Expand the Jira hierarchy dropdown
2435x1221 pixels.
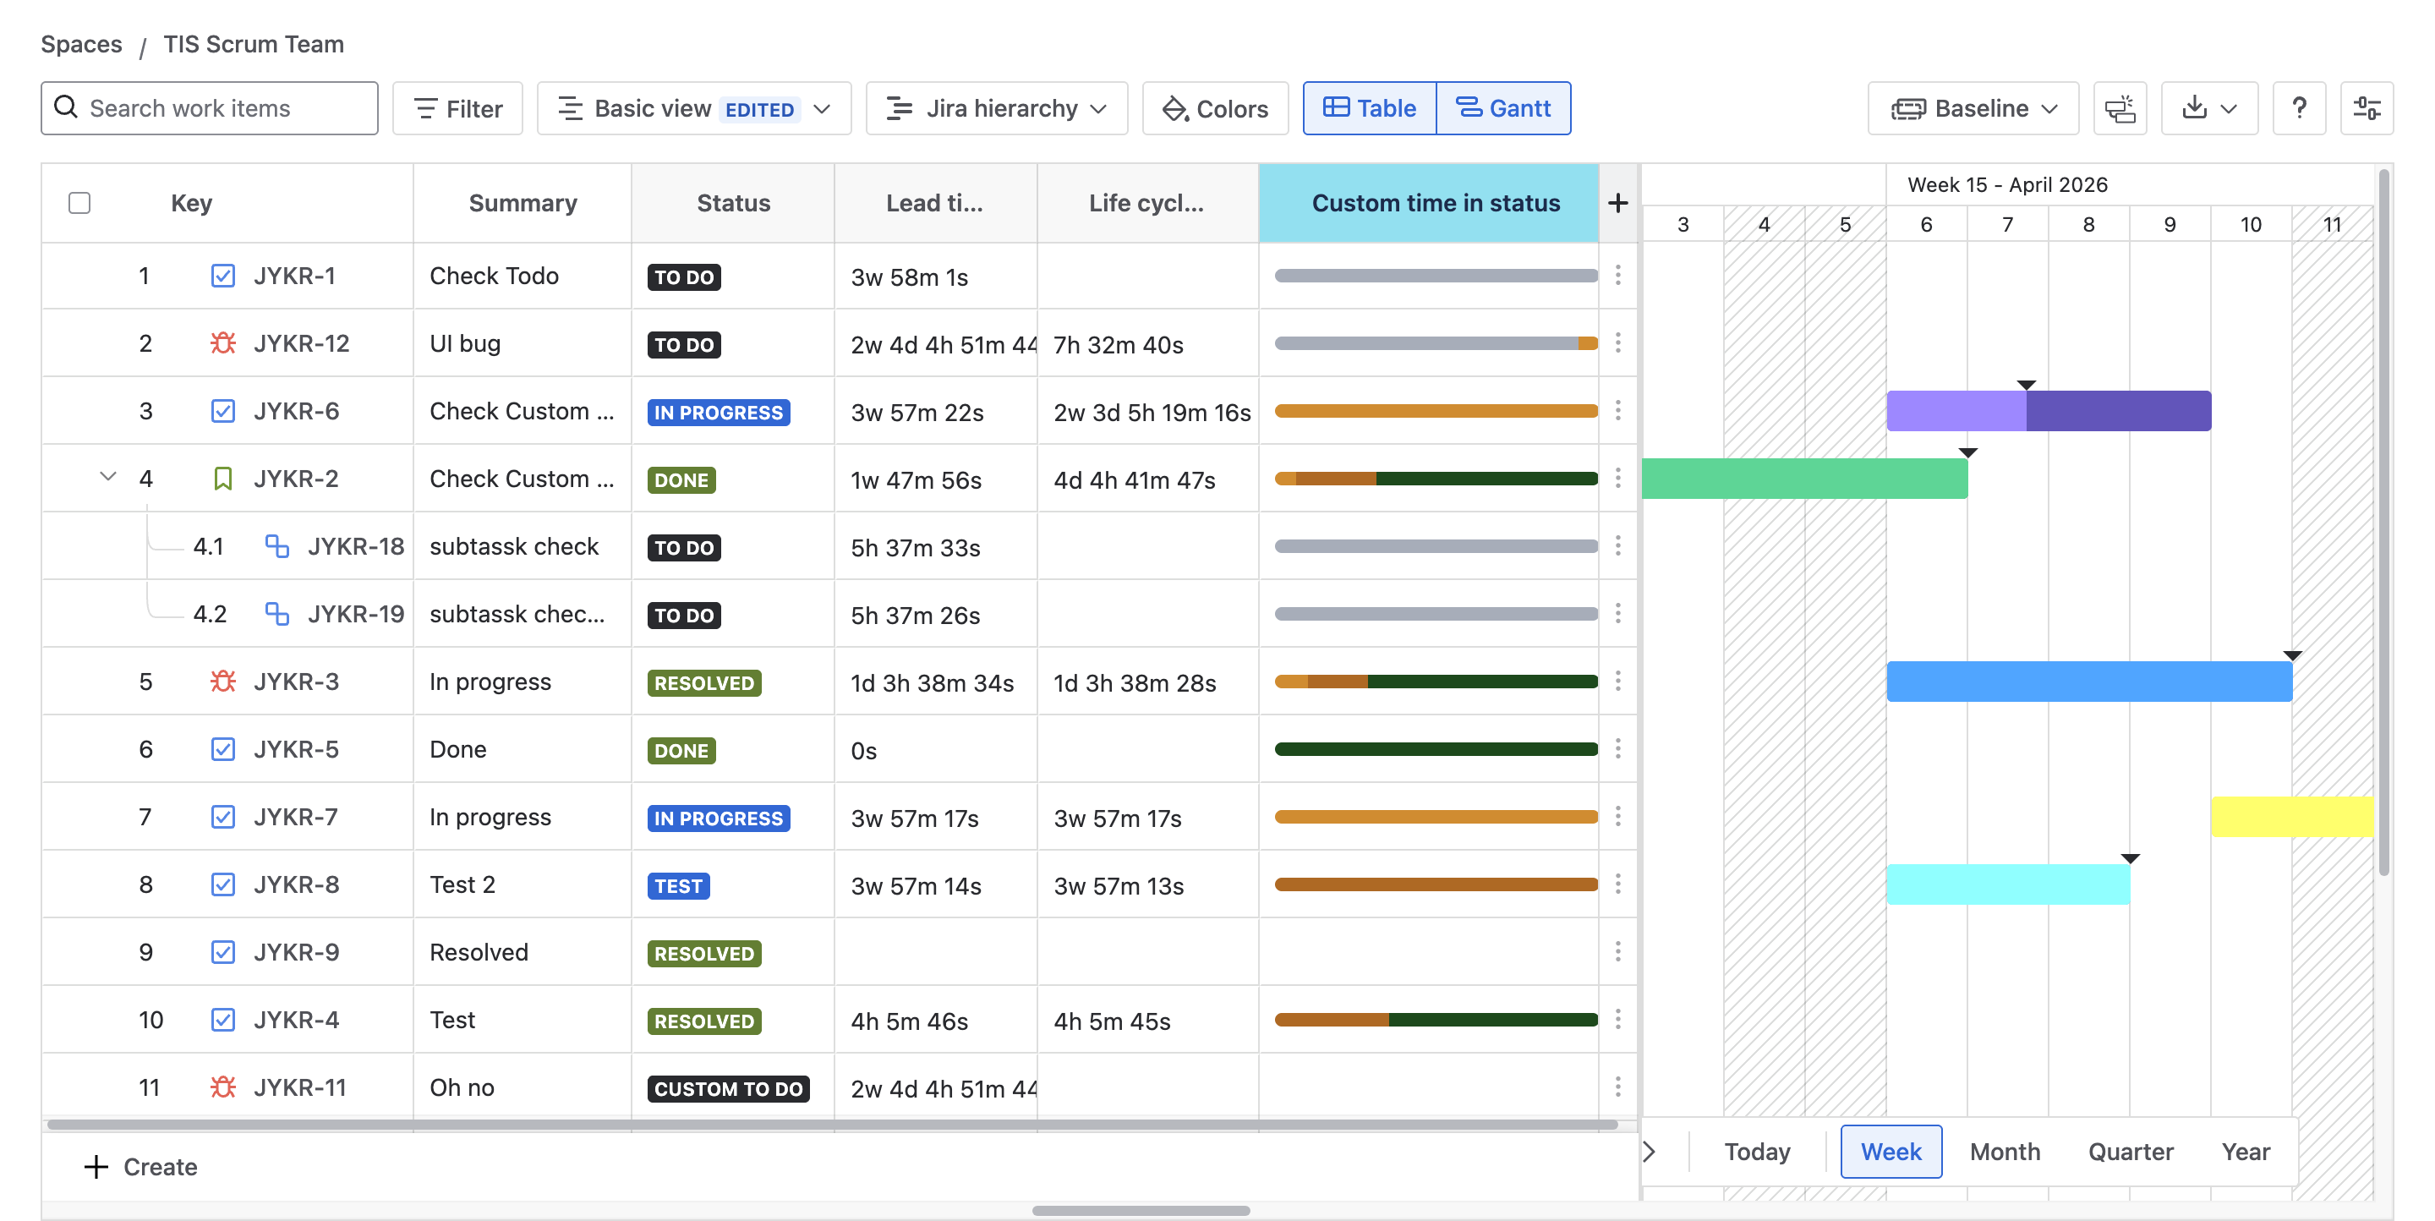click(996, 107)
